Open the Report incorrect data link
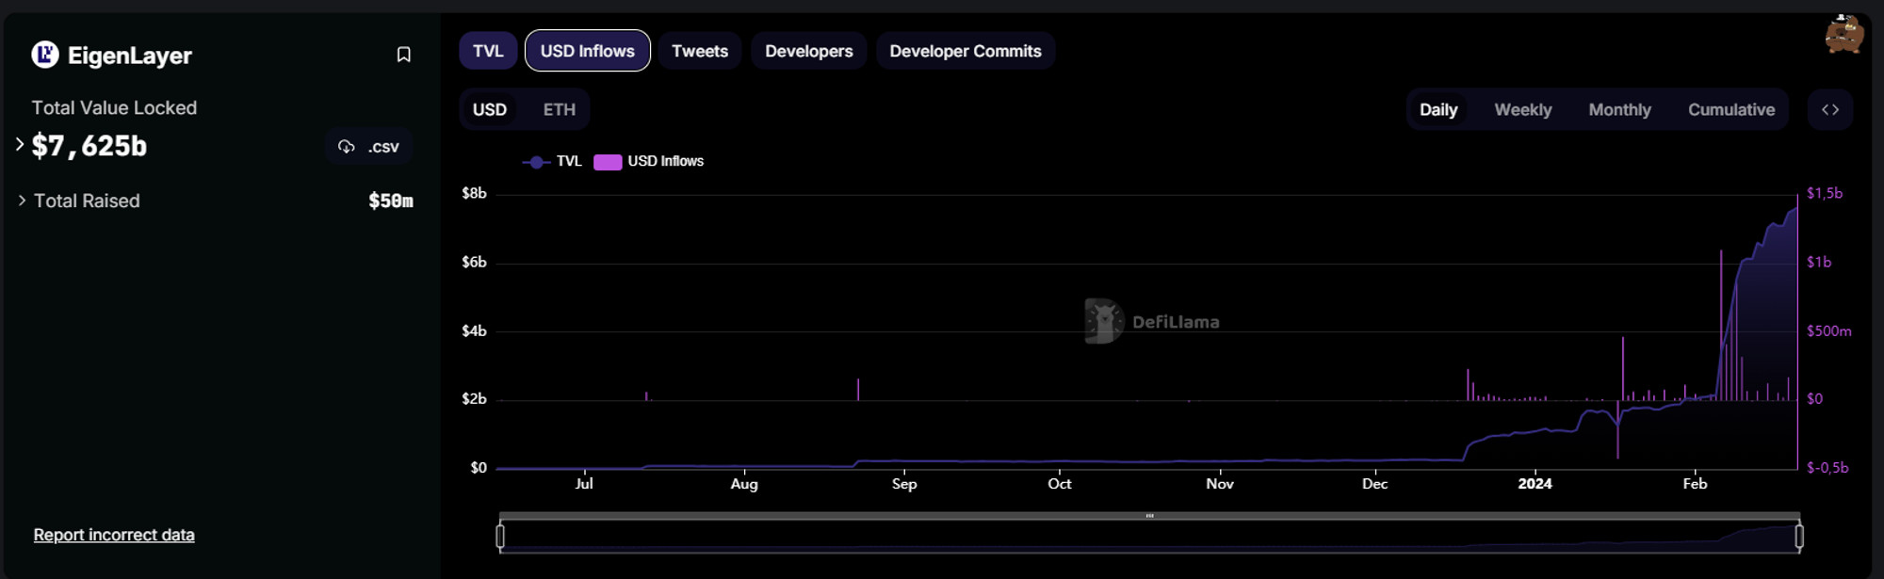This screenshot has height=579, width=1884. point(114,535)
